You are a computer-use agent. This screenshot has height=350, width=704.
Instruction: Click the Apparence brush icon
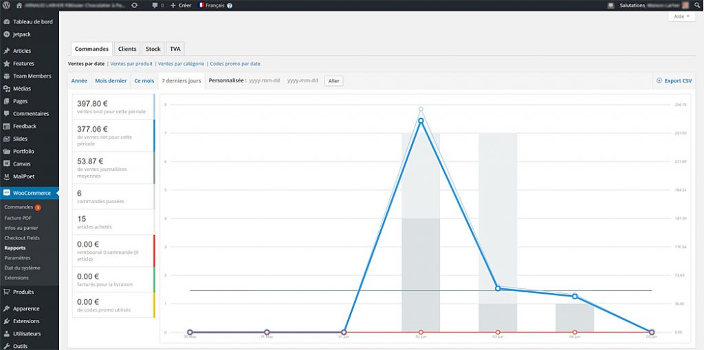[x=6, y=308]
